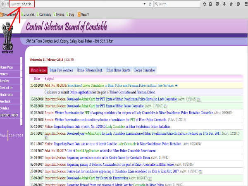Click the Subject column header
This screenshot has height=186, width=248.
[x=49, y=79]
